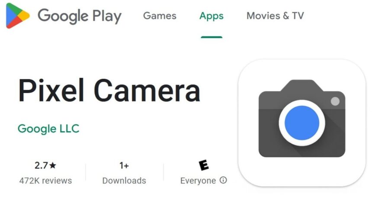372x209 pixels.
Task: Click the green underline beneath Apps tab
Action: click(212, 37)
